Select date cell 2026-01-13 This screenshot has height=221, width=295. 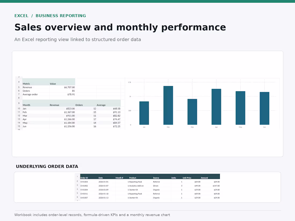coord(107,198)
